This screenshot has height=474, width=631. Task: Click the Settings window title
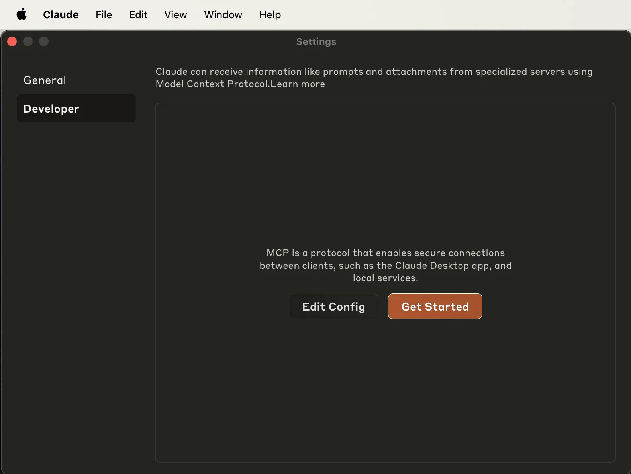316,42
